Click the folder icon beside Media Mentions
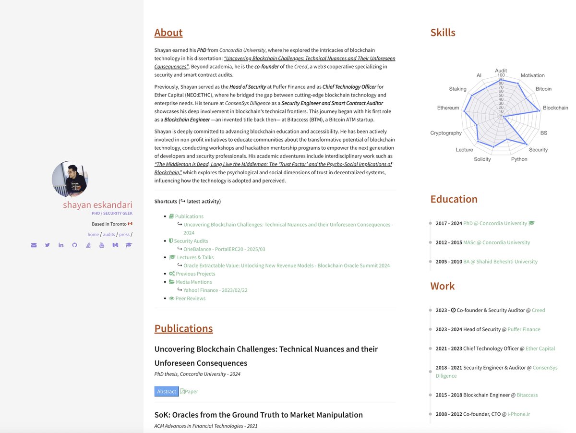Screen dimensions: 576x433 tap(172, 282)
